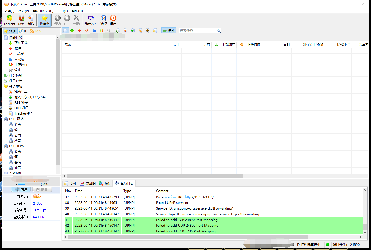Image resolution: width=371 pixels, height=250 pixels.
Task: Switch to the 流量图 tab
Action: tap(88, 184)
